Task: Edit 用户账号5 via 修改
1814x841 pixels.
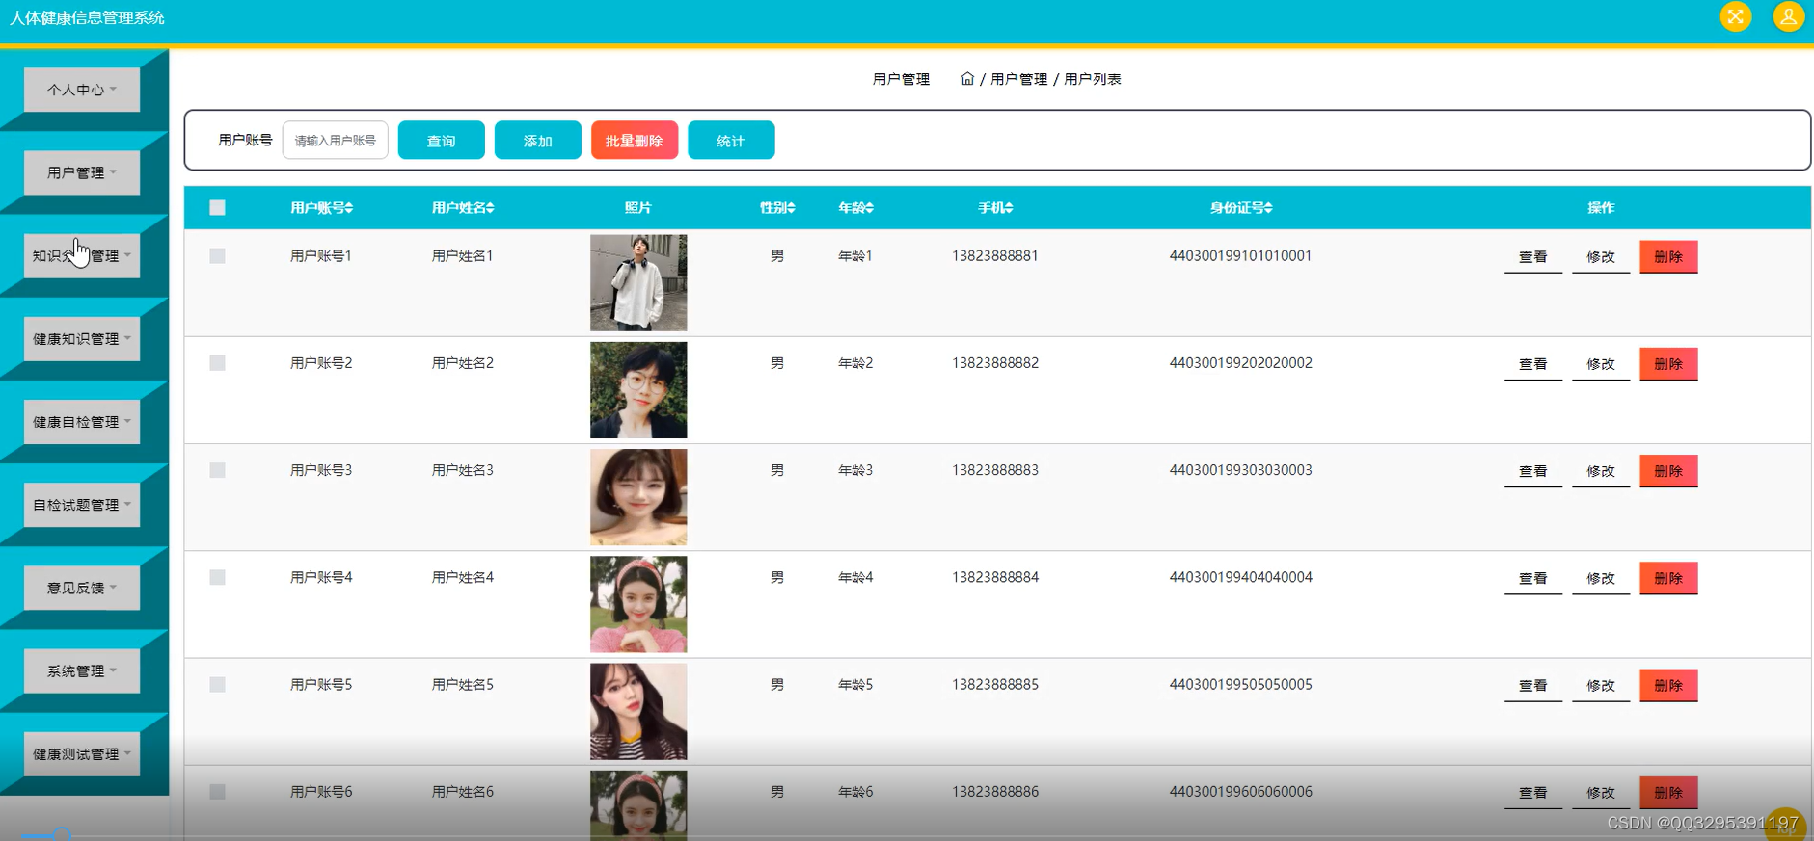Action: (x=1601, y=685)
